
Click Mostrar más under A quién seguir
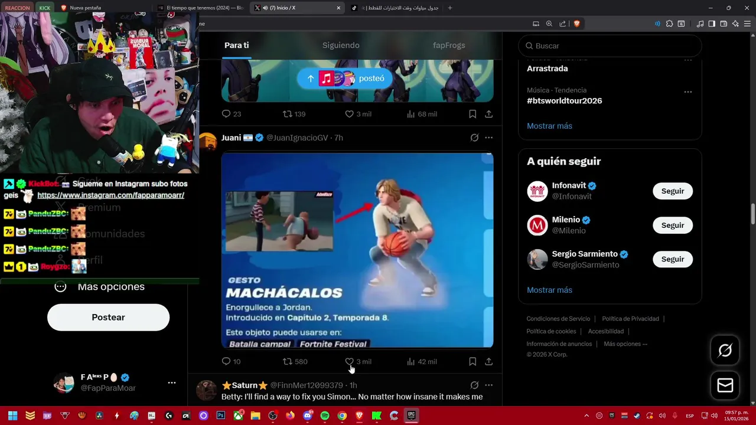(549, 290)
